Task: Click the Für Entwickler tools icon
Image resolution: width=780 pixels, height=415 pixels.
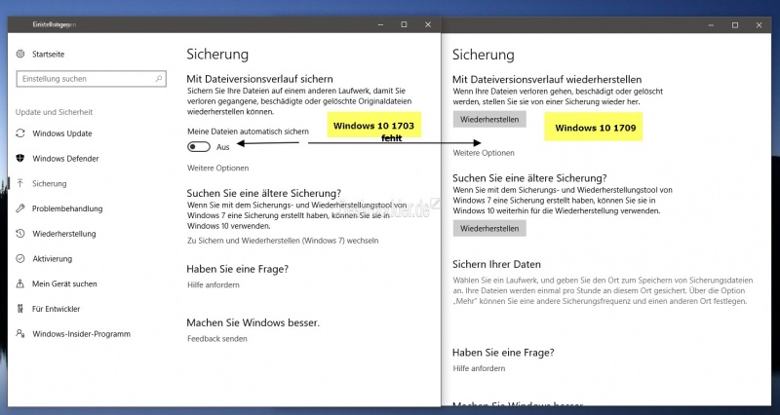Action: (20, 309)
